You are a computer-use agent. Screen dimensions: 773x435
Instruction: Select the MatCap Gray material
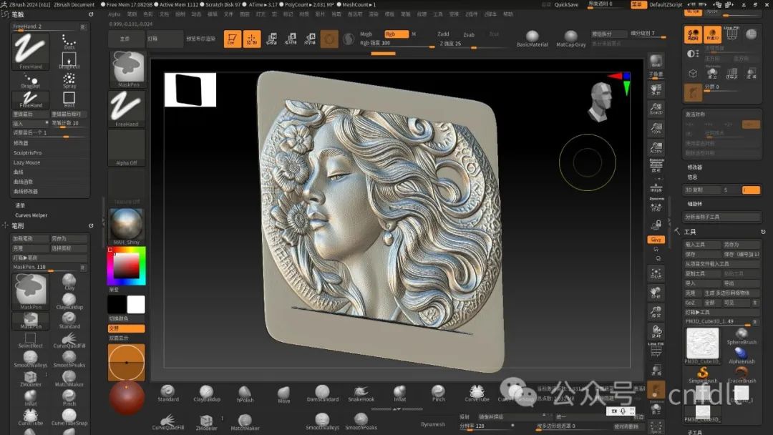[x=571, y=39]
